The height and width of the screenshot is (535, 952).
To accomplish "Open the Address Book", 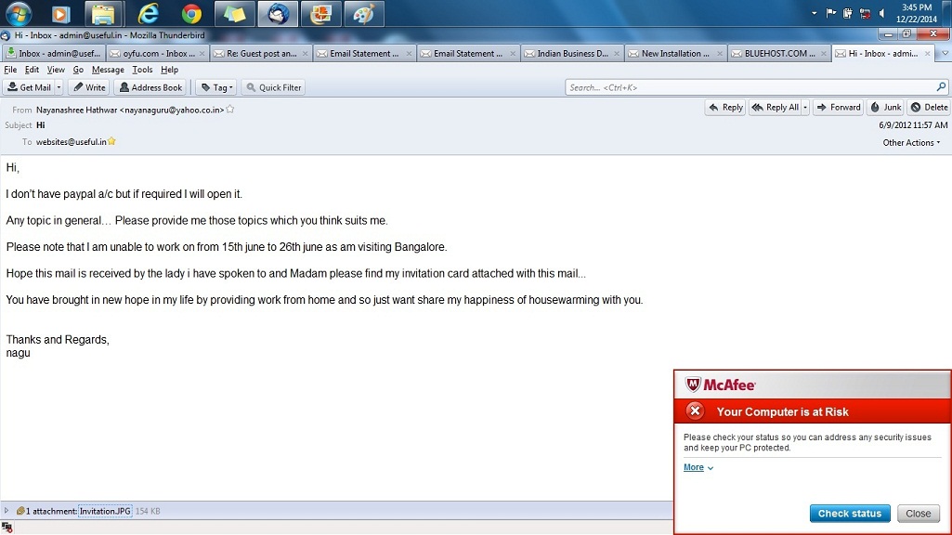I will (x=150, y=87).
